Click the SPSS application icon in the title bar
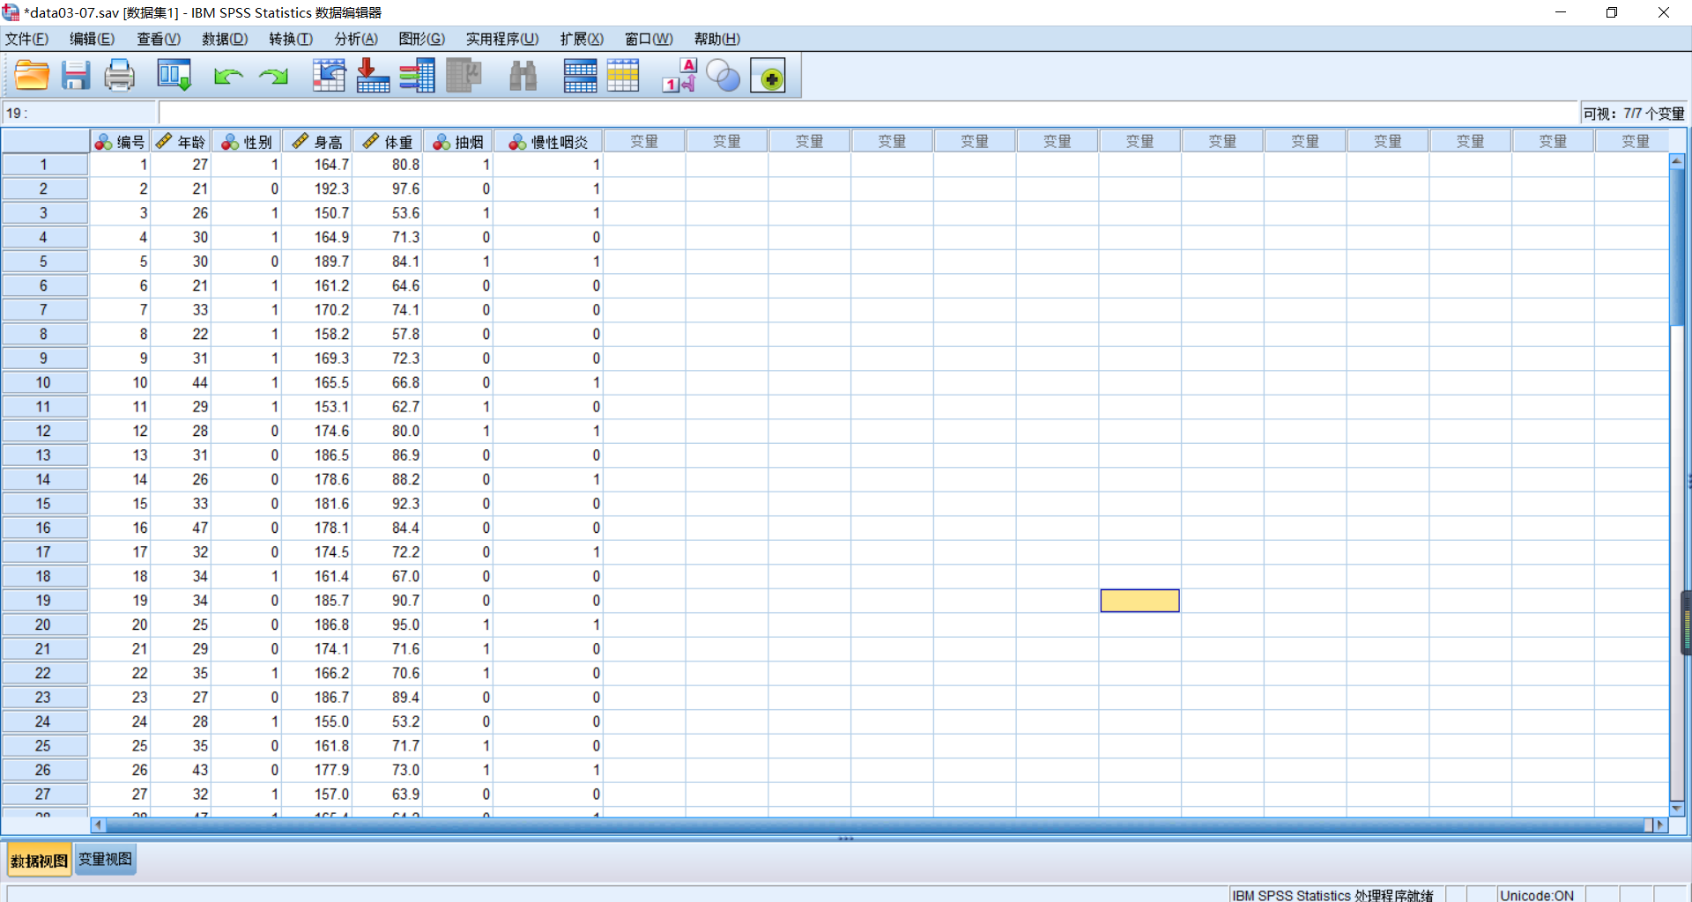Viewport: 1692px width, 902px height. 11,12
